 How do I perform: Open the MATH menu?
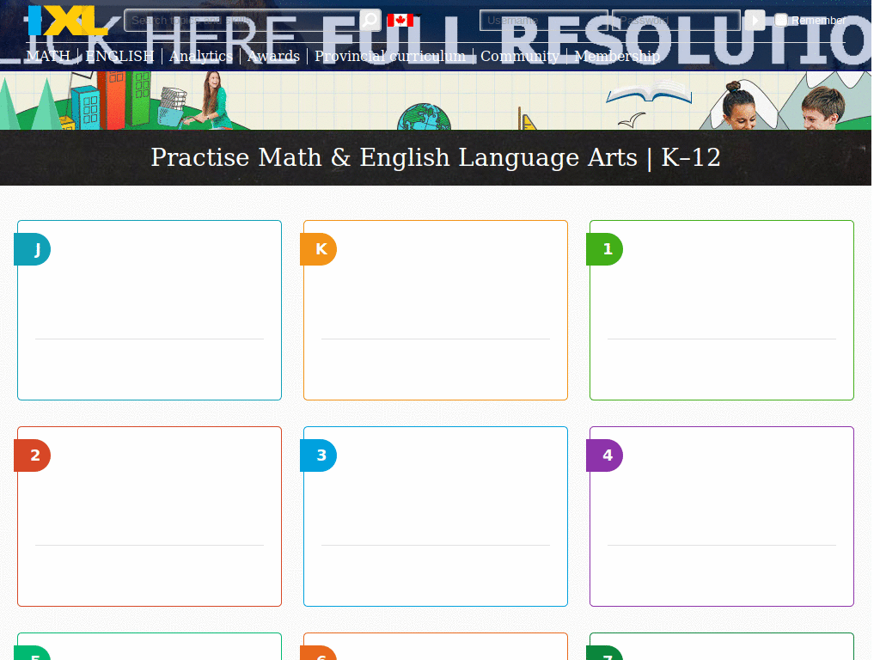pyautogui.click(x=48, y=56)
